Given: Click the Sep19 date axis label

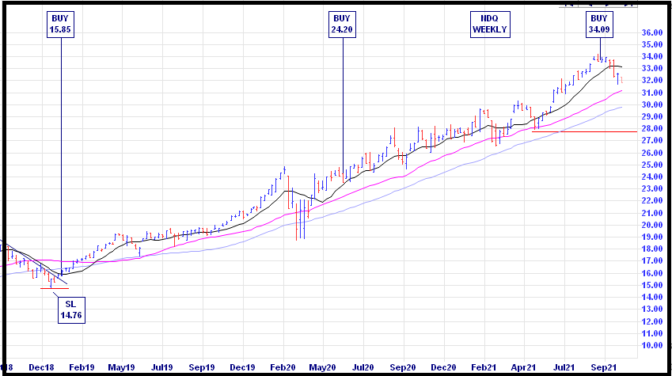Looking at the screenshot, I should (x=202, y=367).
